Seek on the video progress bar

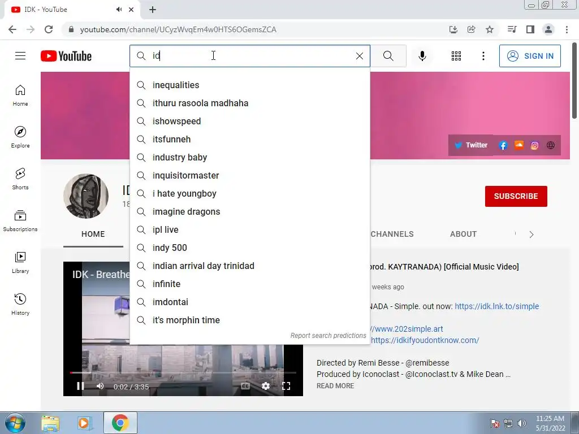(183, 372)
